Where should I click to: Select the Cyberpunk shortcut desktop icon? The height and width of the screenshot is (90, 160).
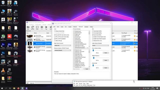tap(9, 21)
